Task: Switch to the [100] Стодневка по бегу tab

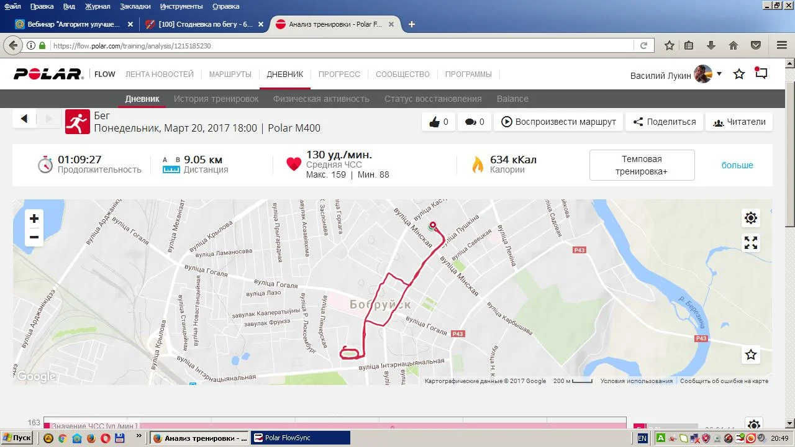Action: coord(205,24)
